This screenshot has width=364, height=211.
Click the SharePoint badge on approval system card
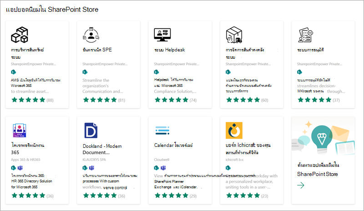coord(300,72)
